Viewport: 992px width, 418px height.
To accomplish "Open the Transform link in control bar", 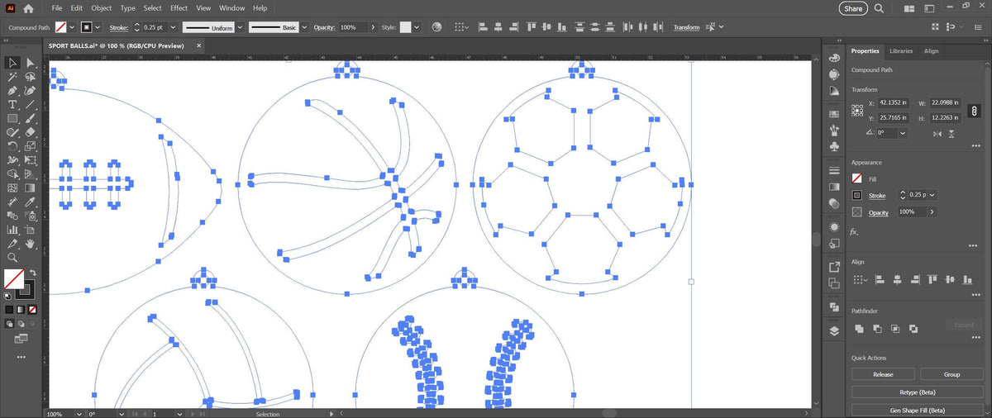I will point(686,27).
